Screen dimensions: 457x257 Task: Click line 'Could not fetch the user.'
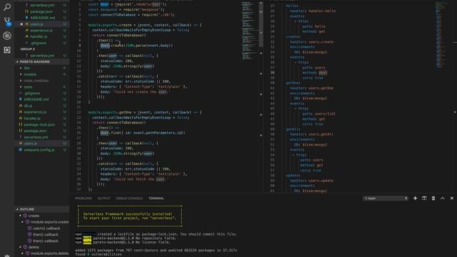point(141,179)
